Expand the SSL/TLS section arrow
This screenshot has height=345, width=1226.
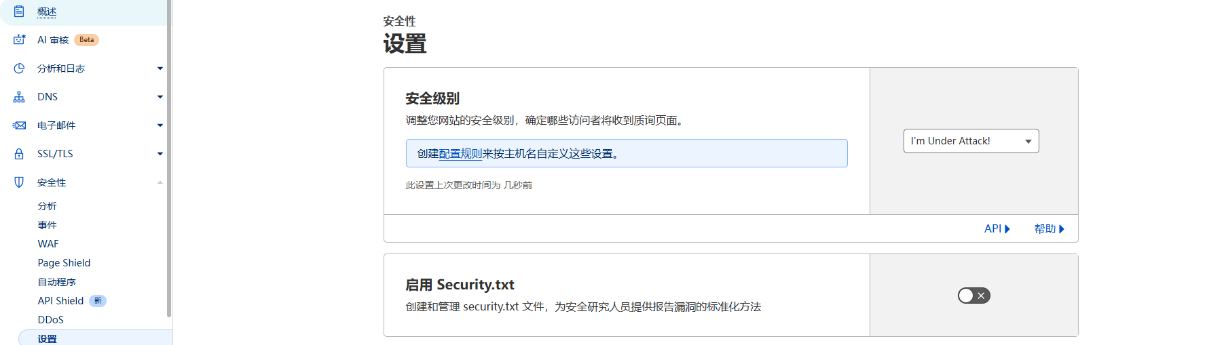click(160, 154)
